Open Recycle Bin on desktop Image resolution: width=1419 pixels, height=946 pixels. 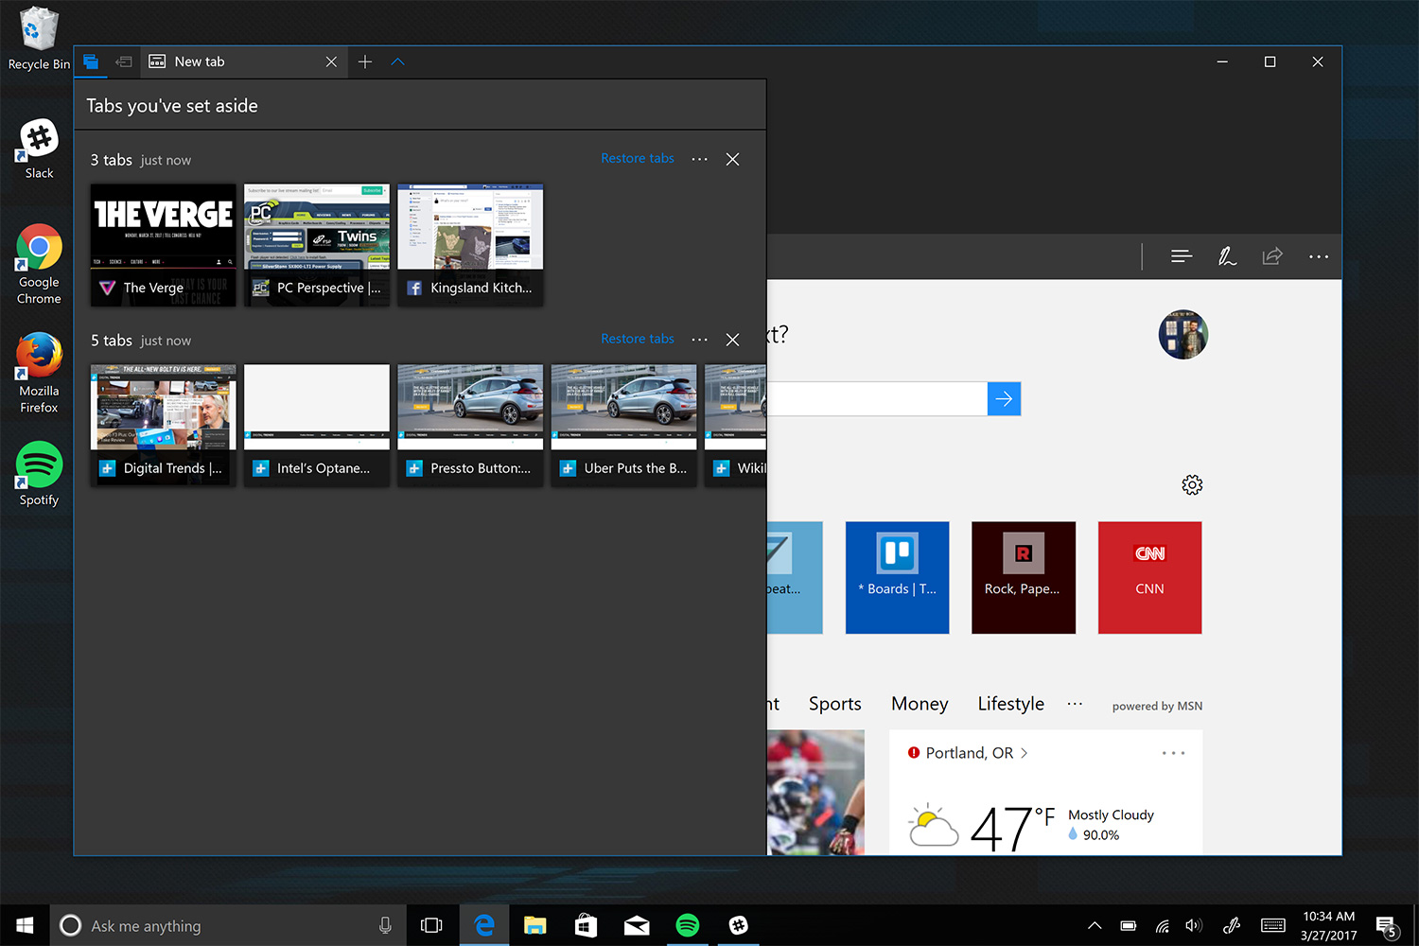pyautogui.click(x=39, y=39)
